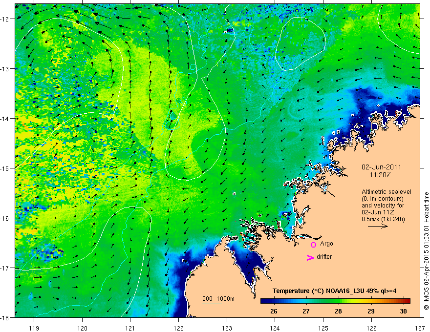The height and width of the screenshot is (332, 430).
Task: Click longitude axis label 124
Action: [x=275, y=328]
